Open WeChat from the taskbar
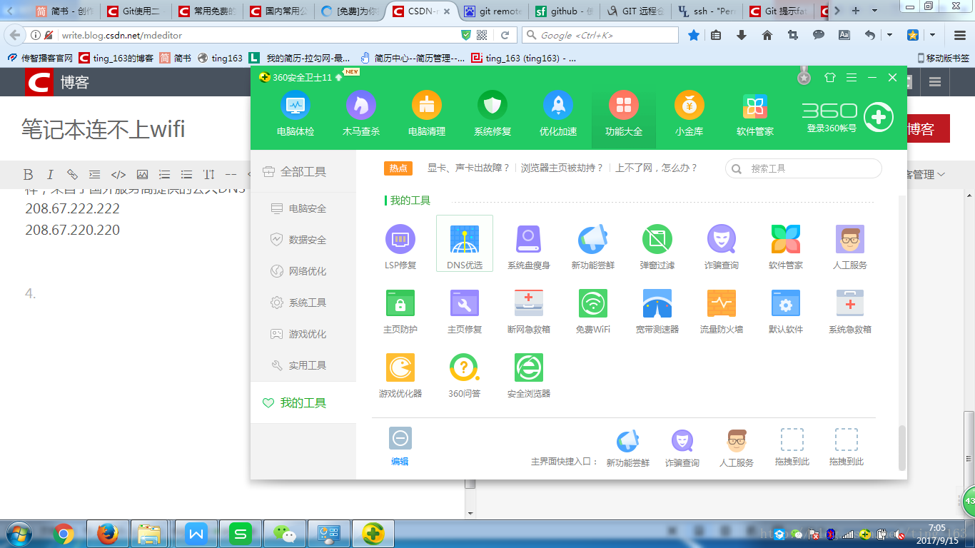This screenshot has width=975, height=548. coord(286,534)
